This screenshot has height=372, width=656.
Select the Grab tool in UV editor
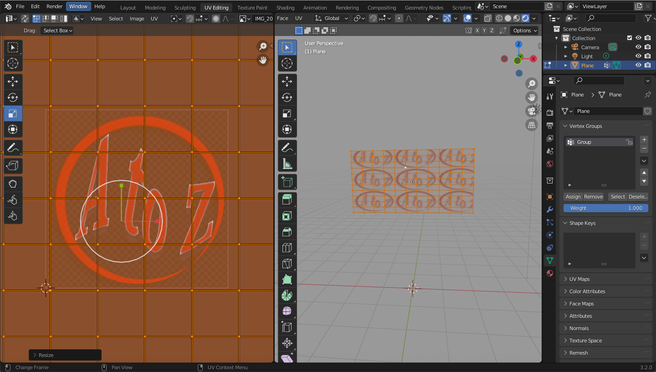tap(13, 184)
